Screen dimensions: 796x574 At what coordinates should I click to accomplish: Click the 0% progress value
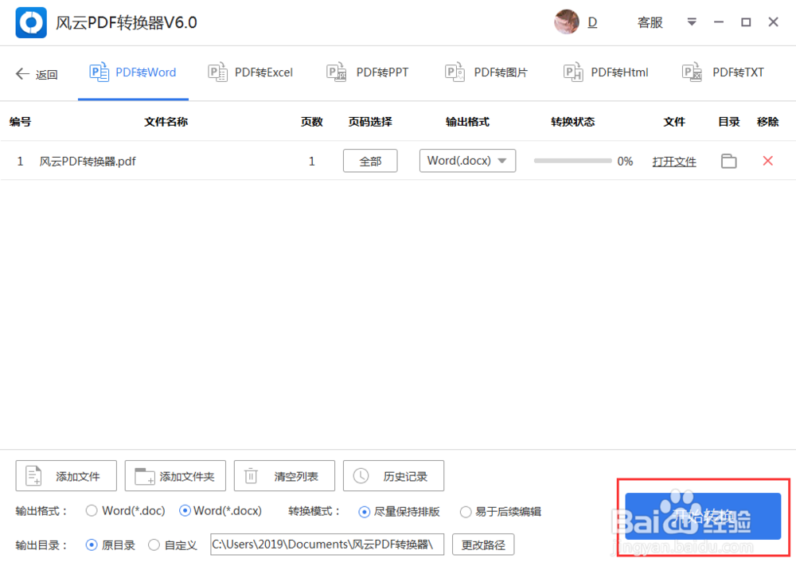tap(625, 162)
